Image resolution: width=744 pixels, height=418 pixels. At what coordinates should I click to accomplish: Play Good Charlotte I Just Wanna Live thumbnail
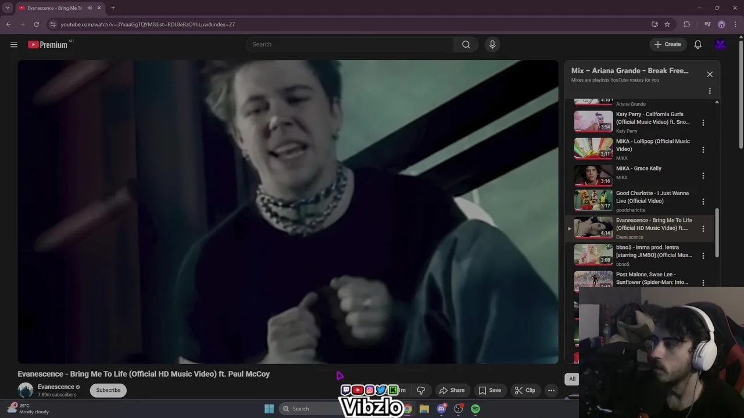(x=593, y=201)
